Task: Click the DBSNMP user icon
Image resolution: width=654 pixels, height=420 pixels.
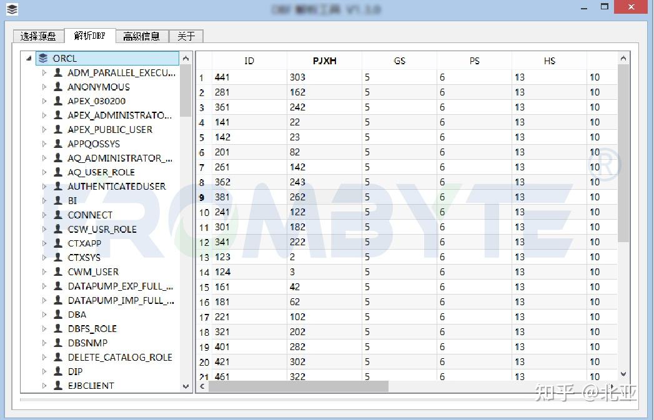Action: pos(59,343)
